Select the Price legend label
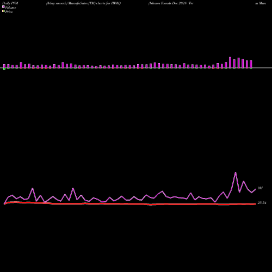Image resolution: width=272 pixels, height=272 pixels. 9,12
